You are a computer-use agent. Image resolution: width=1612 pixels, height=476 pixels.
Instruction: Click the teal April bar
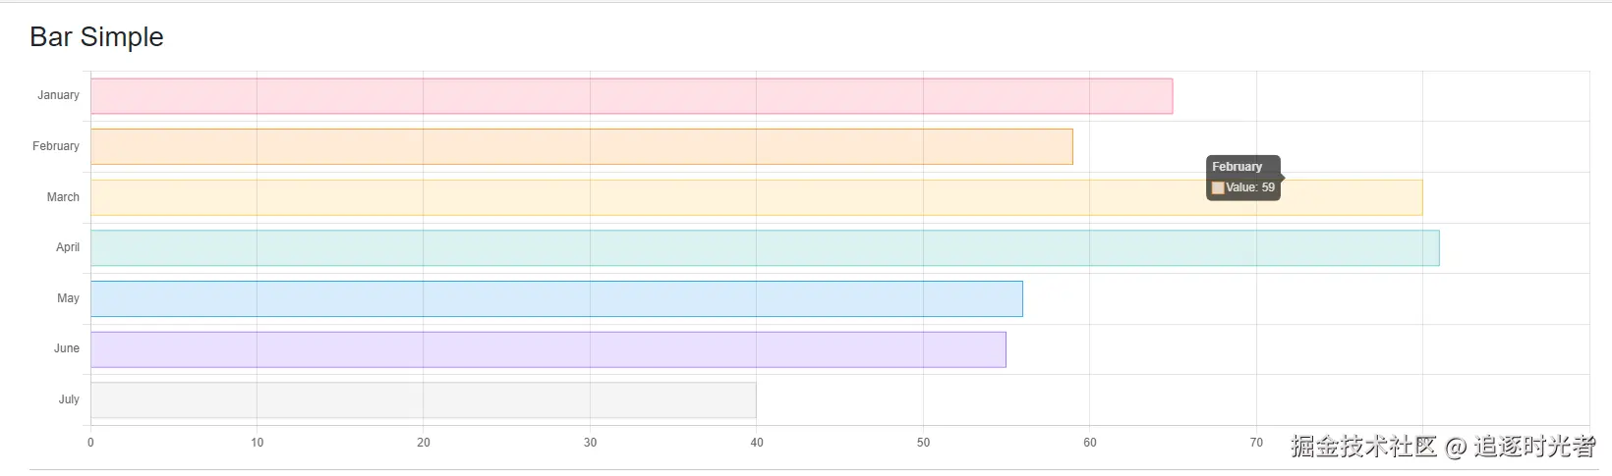click(764, 248)
